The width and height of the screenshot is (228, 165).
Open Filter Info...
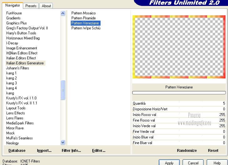click(x=71, y=151)
